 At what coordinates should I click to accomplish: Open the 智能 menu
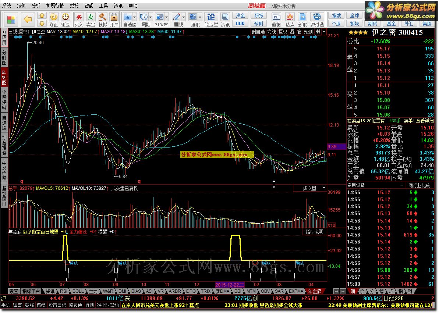[89, 6]
